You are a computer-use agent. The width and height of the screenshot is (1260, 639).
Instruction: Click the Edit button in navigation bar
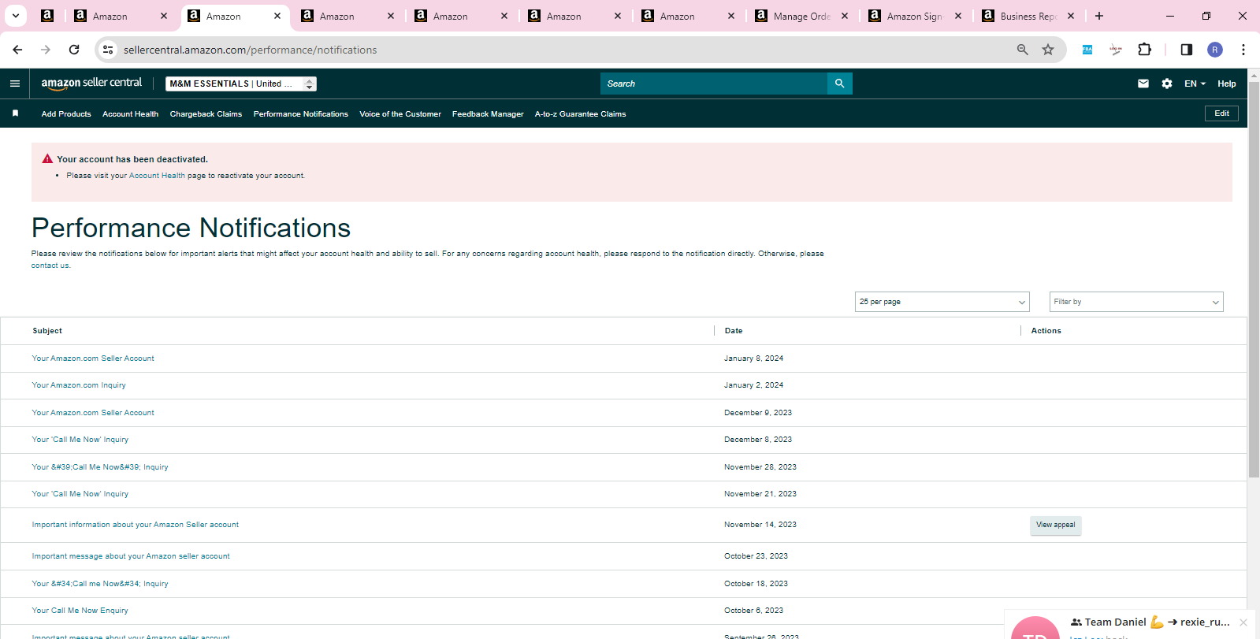click(x=1221, y=113)
